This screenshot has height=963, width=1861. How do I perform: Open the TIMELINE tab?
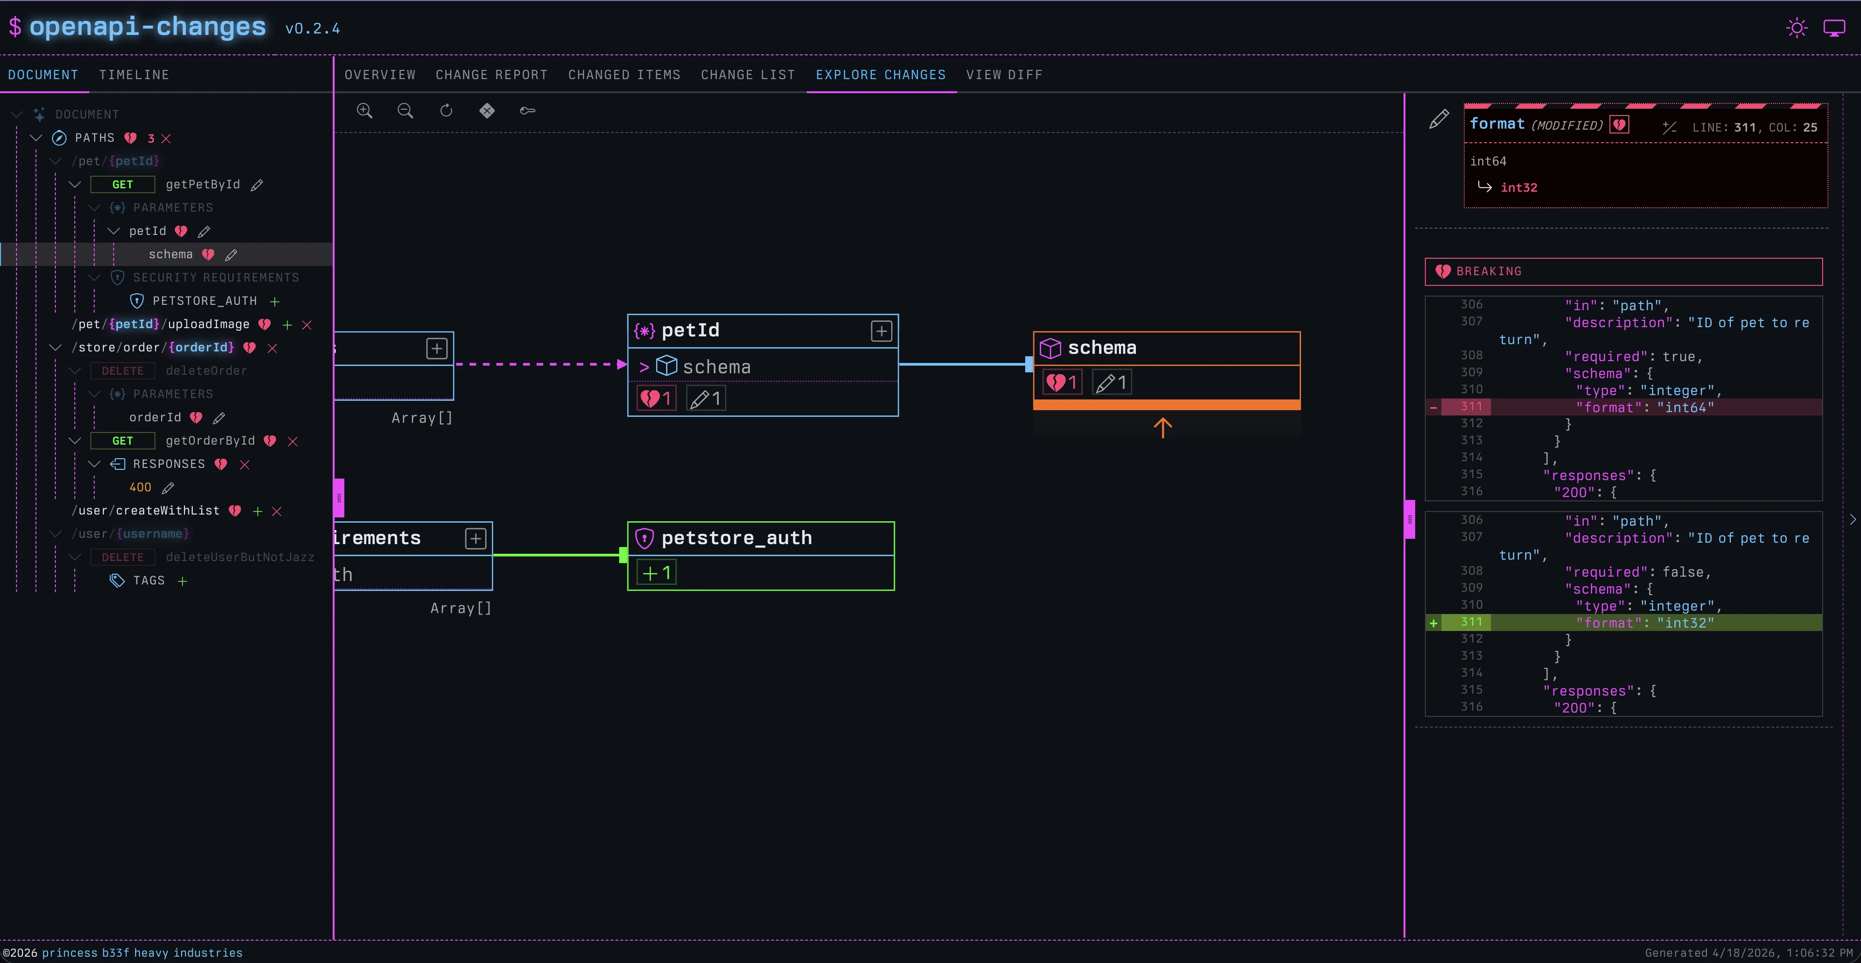pos(134,75)
